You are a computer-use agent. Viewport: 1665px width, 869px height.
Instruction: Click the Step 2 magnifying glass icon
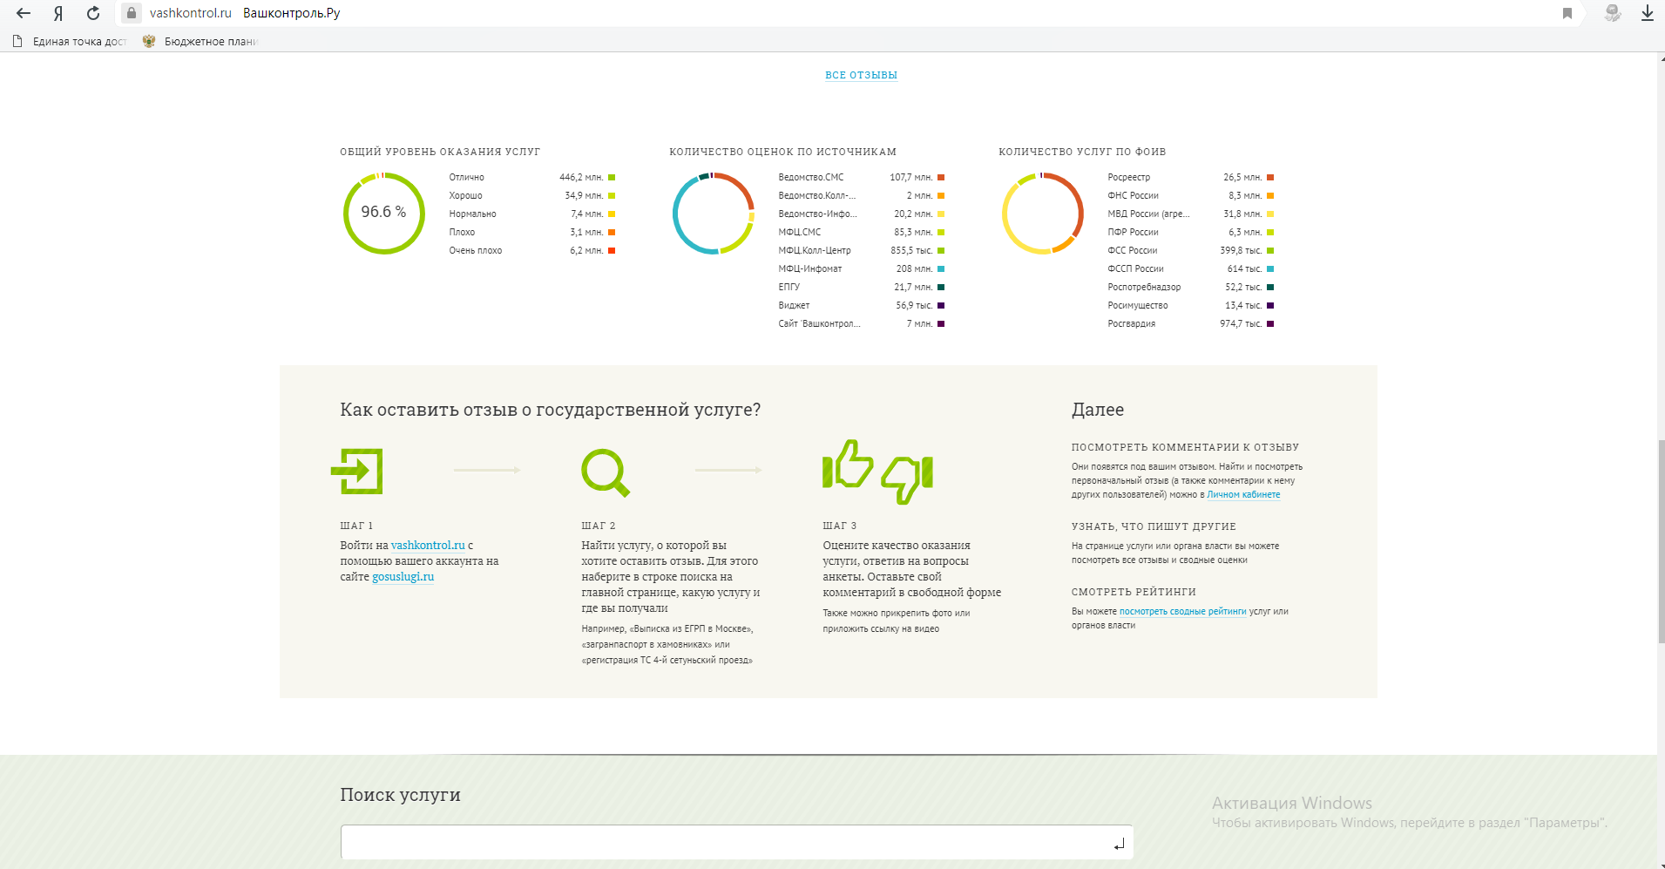[x=606, y=472]
